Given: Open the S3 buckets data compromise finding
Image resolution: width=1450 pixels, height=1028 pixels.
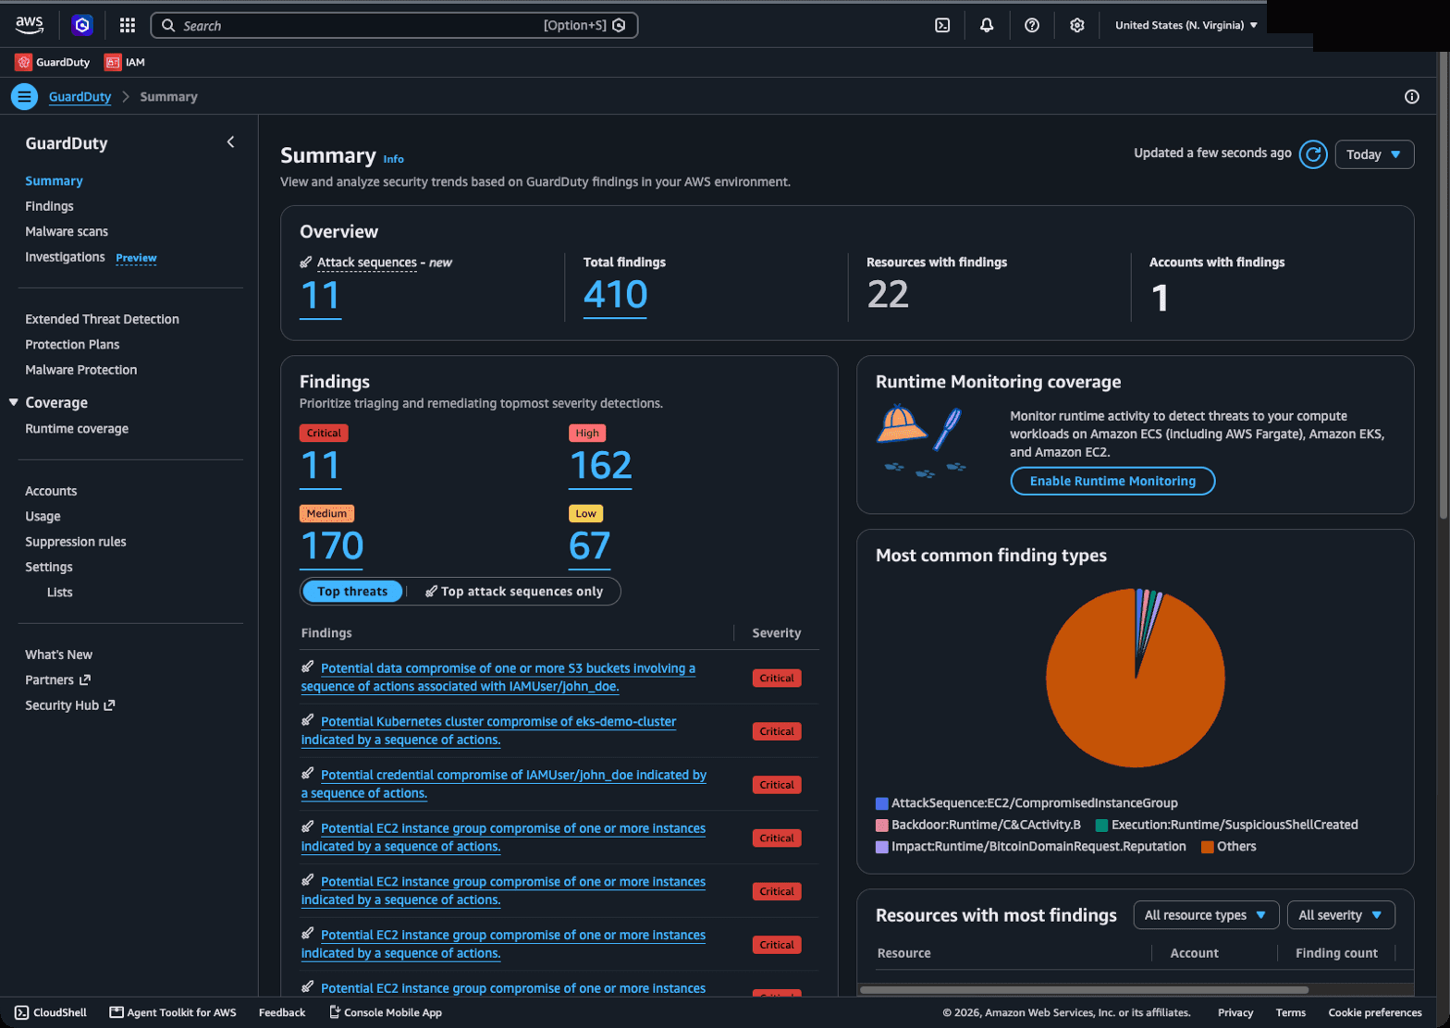Looking at the screenshot, I should pos(498,678).
